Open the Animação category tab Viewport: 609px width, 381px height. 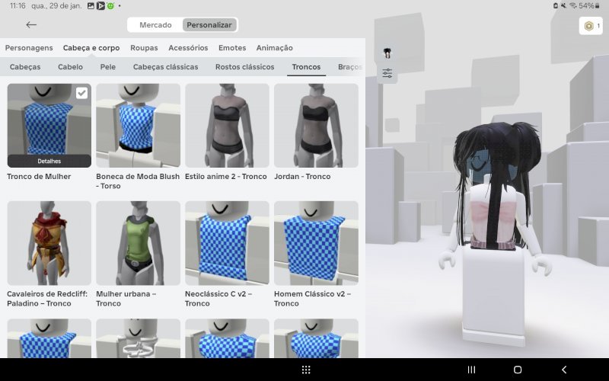tap(274, 48)
